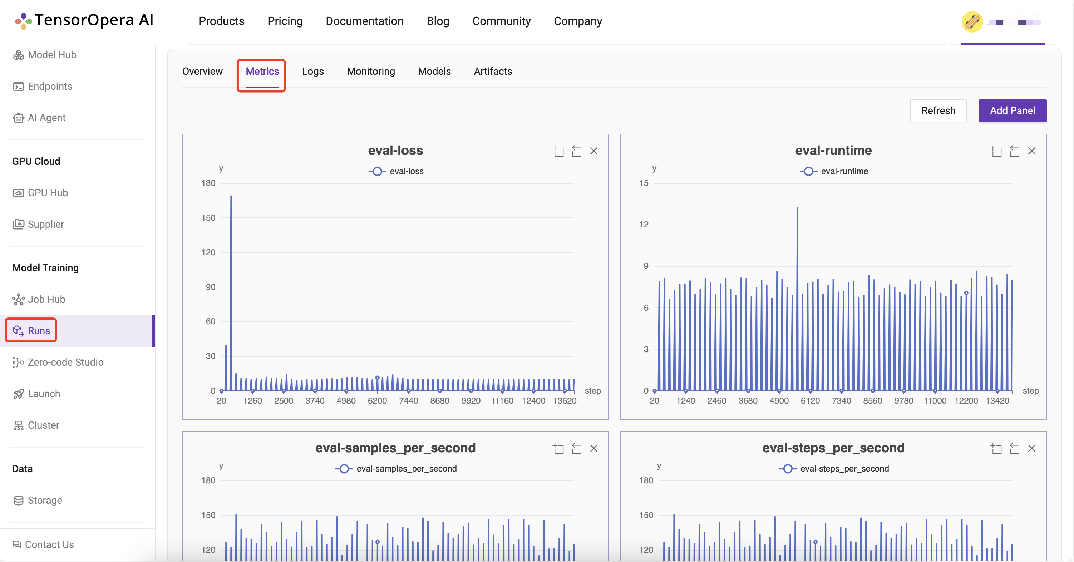The height and width of the screenshot is (562, 1074).
Task: Click the GPU Hub icon
Action: (18, 193)
